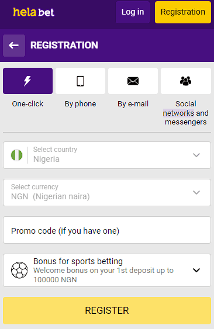Select the One-click lightning bolt icon
Image resolution: width=214 pixels, height=329 pixels.
(27, 81)
